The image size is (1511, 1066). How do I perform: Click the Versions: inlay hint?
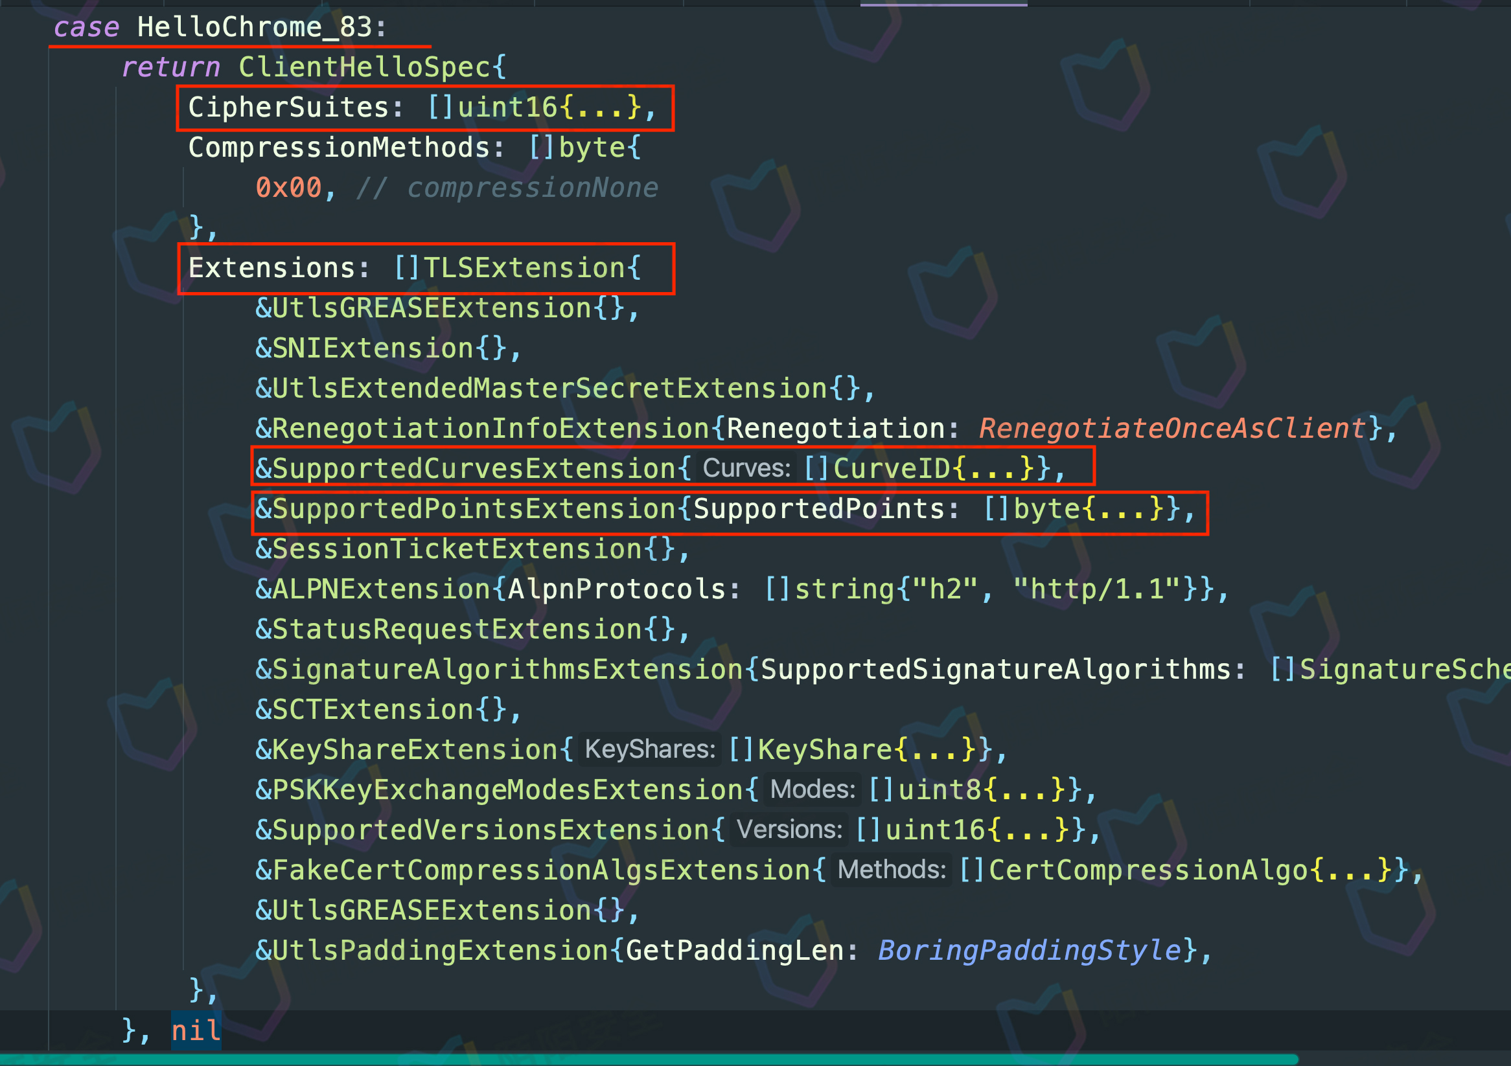point(789,829)
